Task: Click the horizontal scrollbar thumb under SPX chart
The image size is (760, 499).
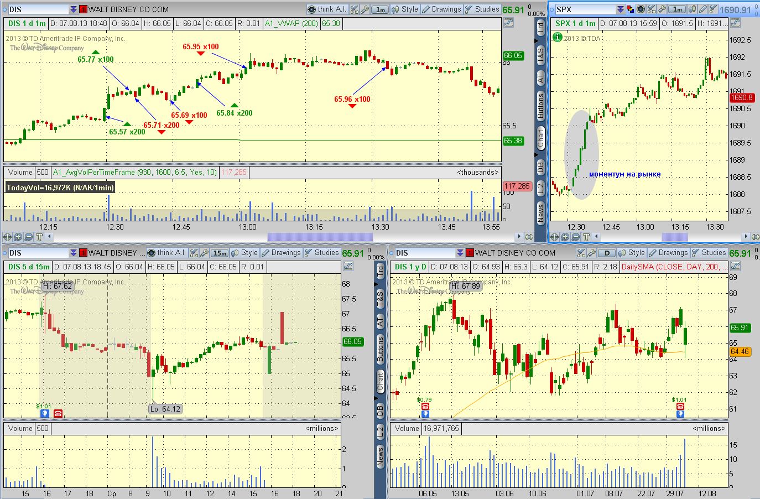Action: pyautogui.click(x=675, y=237)
